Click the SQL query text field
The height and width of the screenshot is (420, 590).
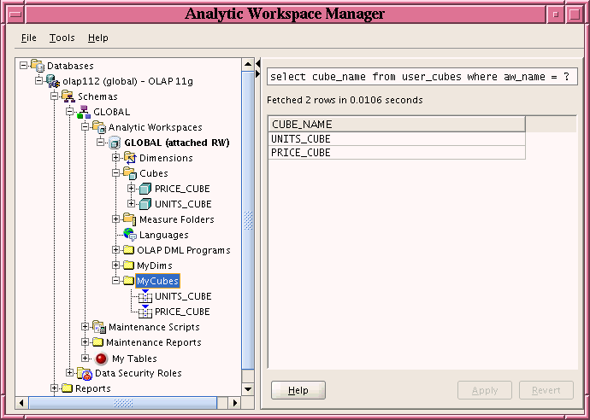click(422, 77)
